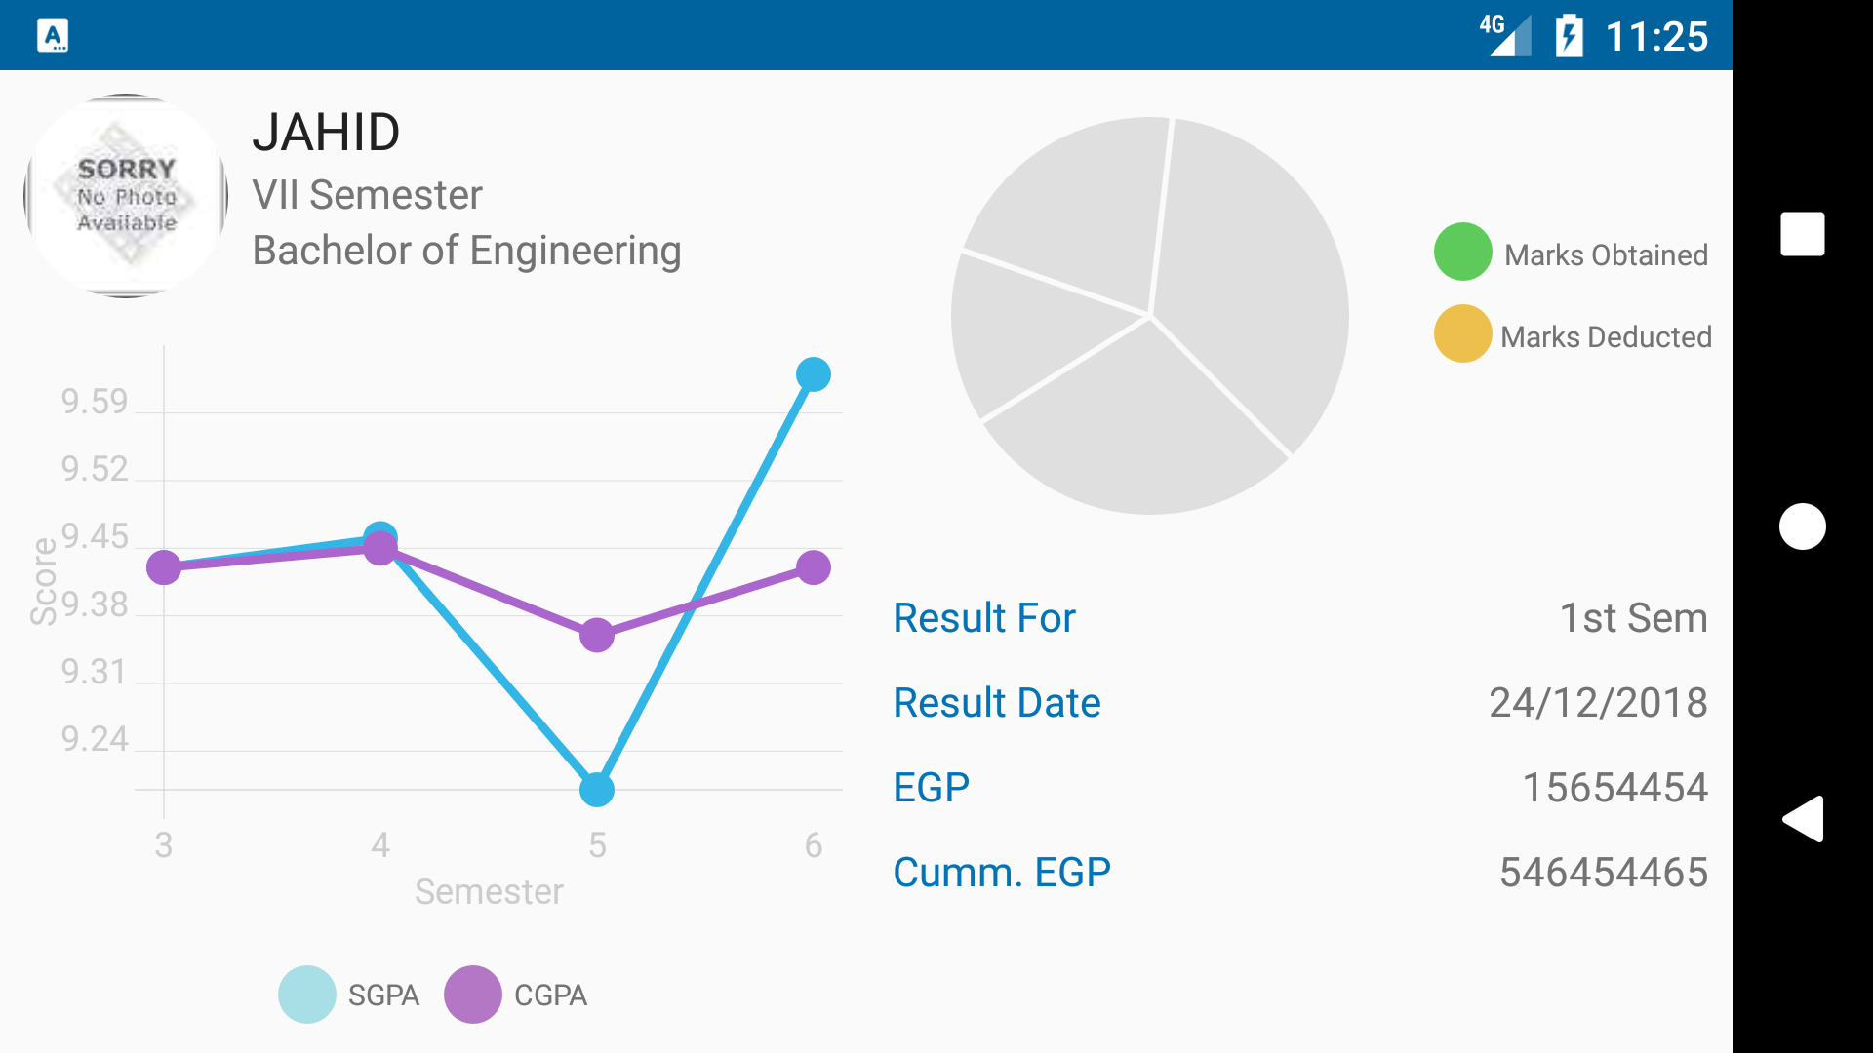The width and height of the screenshot is (1873, 1053).
Task: Open recent apps with square button
Action: 1802,234
